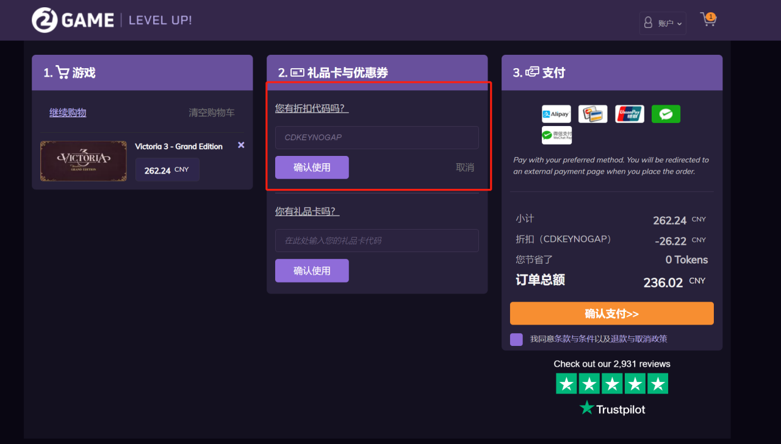Open the shopping cart icon in header
The image size is (781, 444).
[x=708, y=19]
